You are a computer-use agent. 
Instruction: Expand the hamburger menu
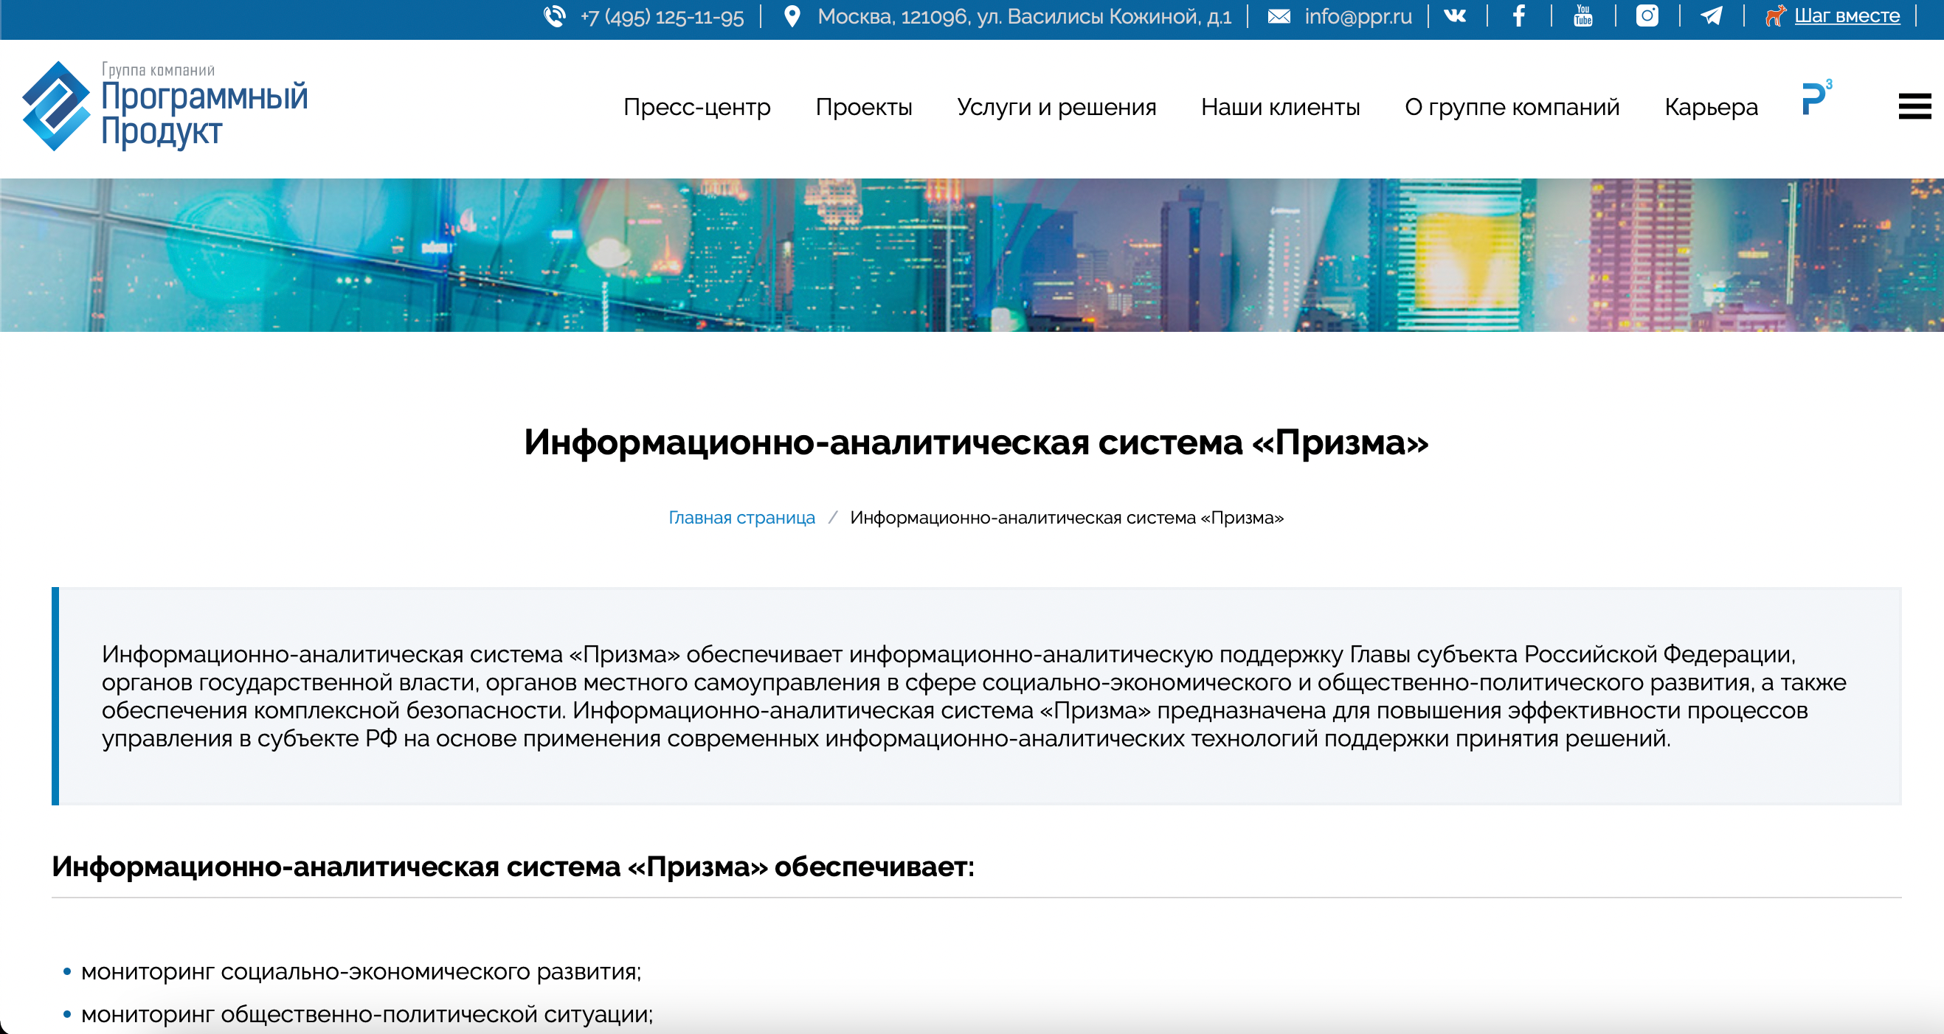(x=1914, y=106)
